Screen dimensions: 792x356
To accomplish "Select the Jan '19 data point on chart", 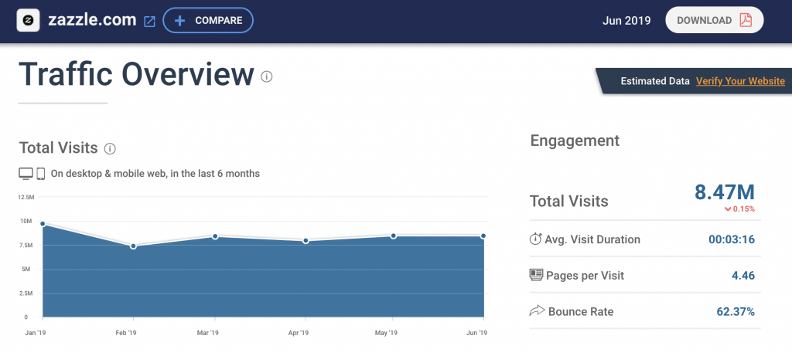I will [43, 224].
